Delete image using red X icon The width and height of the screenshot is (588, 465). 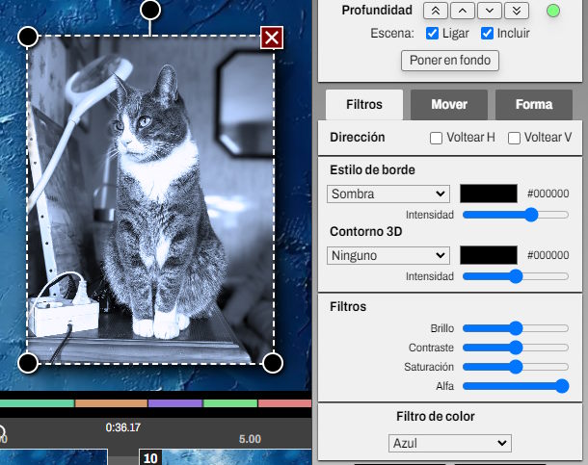click(x=272, y=38)
